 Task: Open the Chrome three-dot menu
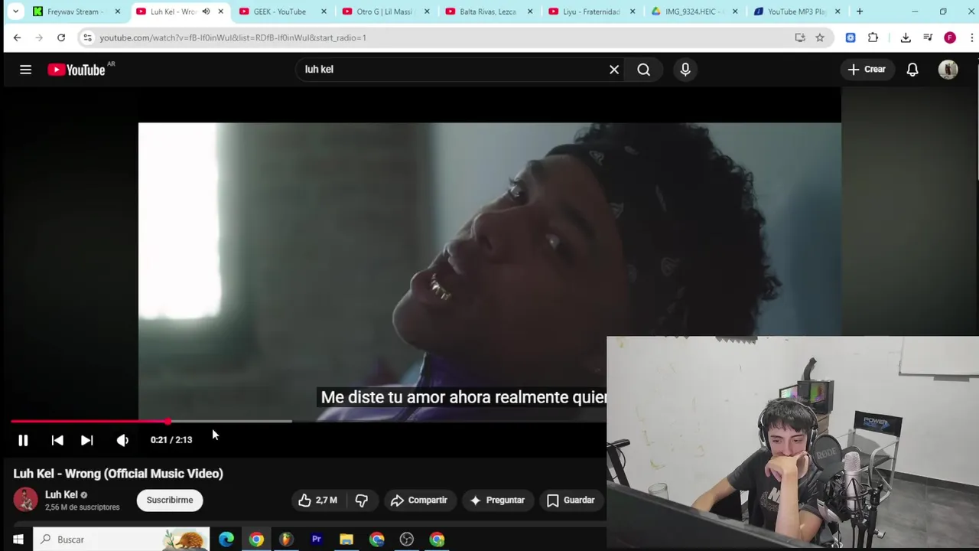point(971,37)
